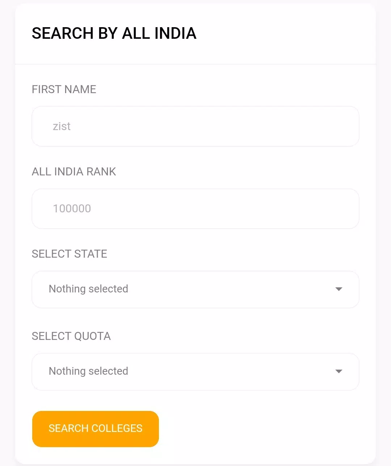Open the Select State dropdown
The image size is (391, 466).
pyautogui.click(x=195, y=290)
